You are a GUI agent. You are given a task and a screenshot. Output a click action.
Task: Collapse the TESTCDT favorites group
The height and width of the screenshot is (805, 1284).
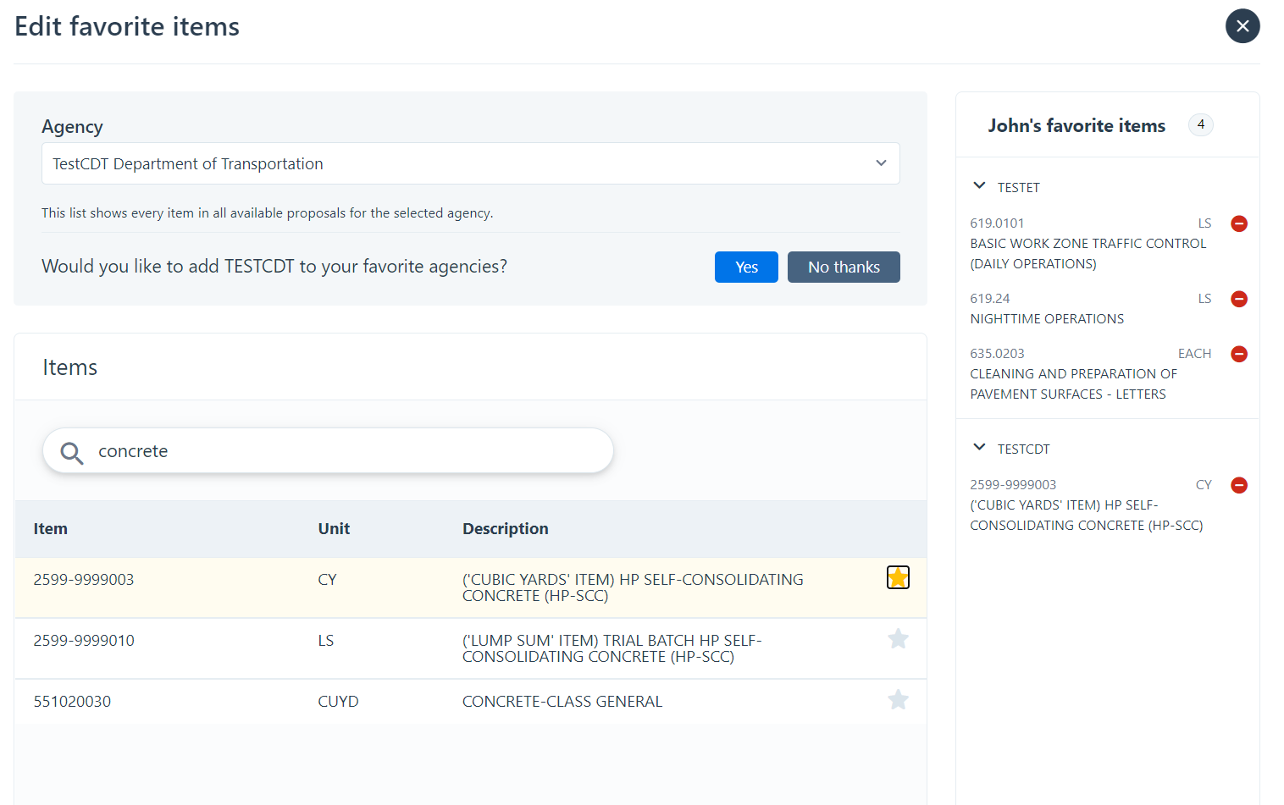980,448
